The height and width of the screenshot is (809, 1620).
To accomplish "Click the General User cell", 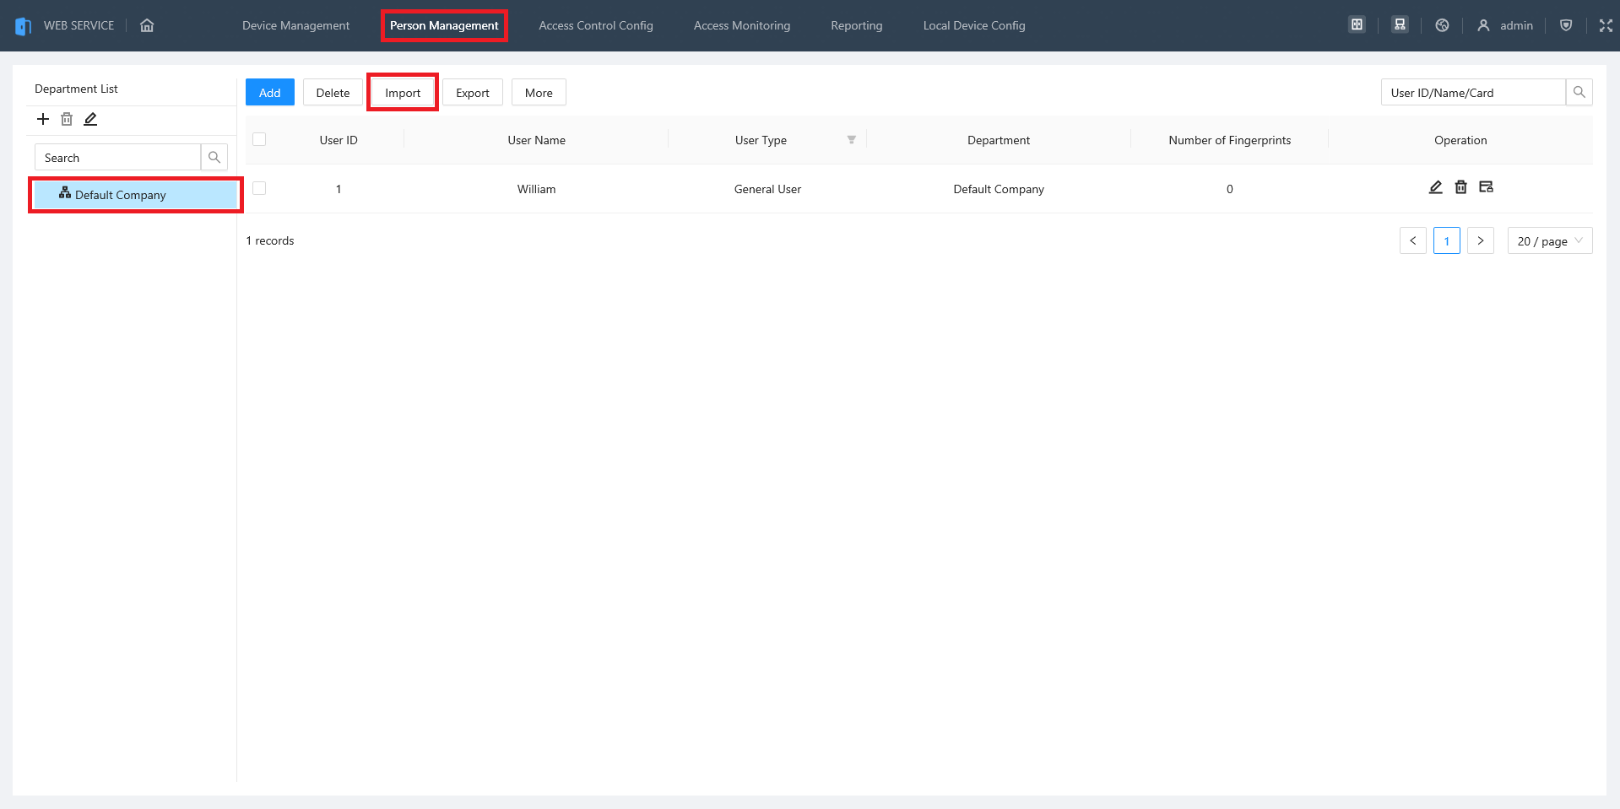I will click(767, 189).
